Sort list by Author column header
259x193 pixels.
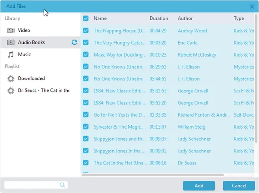click(x=185, y=18)
